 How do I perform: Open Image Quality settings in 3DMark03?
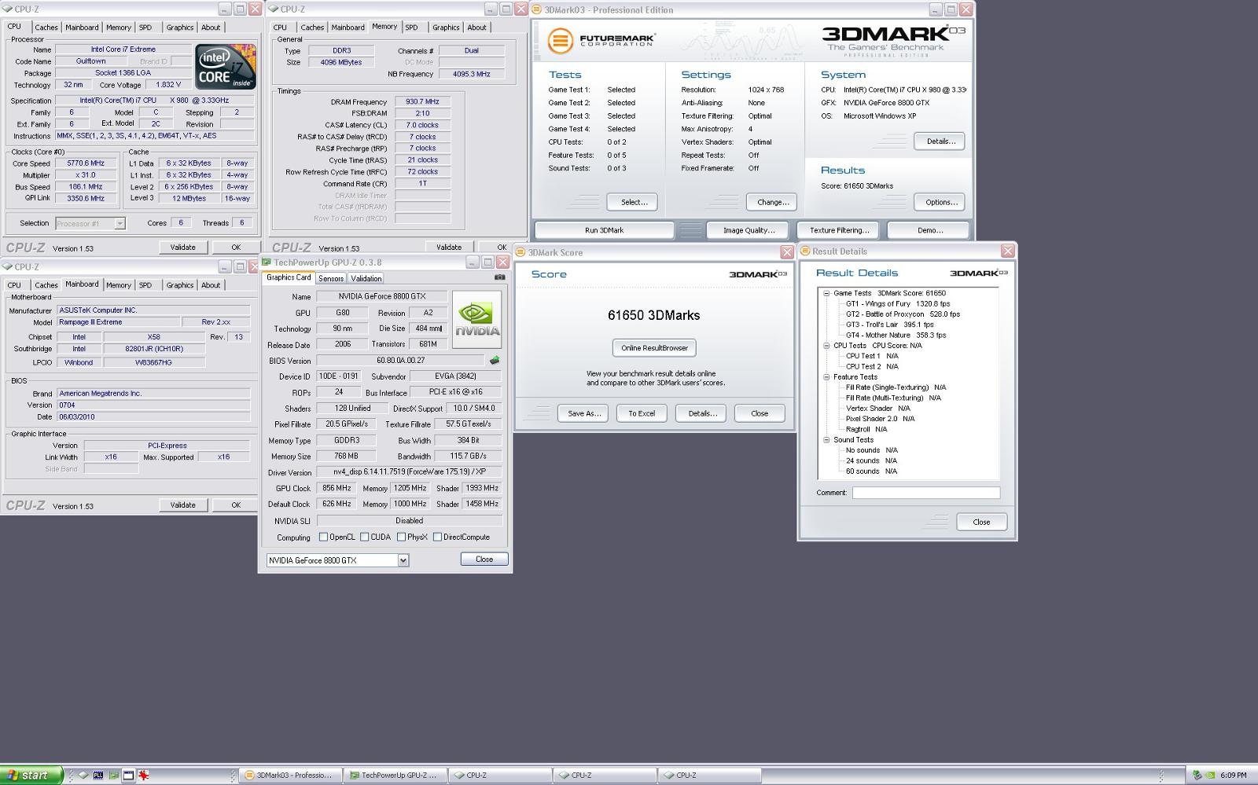click(x=749, y=230)
